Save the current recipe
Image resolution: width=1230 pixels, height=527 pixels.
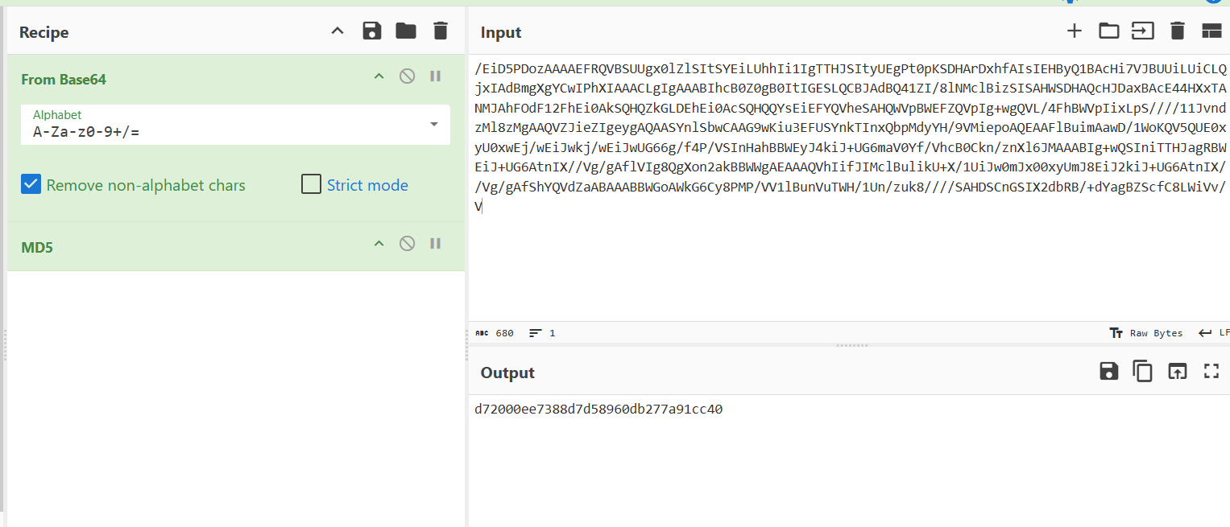pyautogui.click(x=371, y=31)
